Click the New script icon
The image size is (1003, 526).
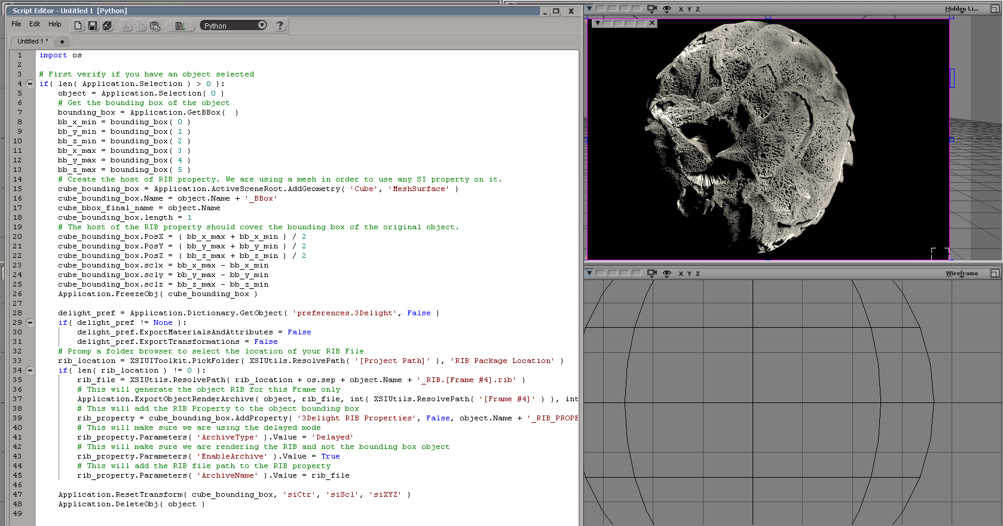[78, 26]
